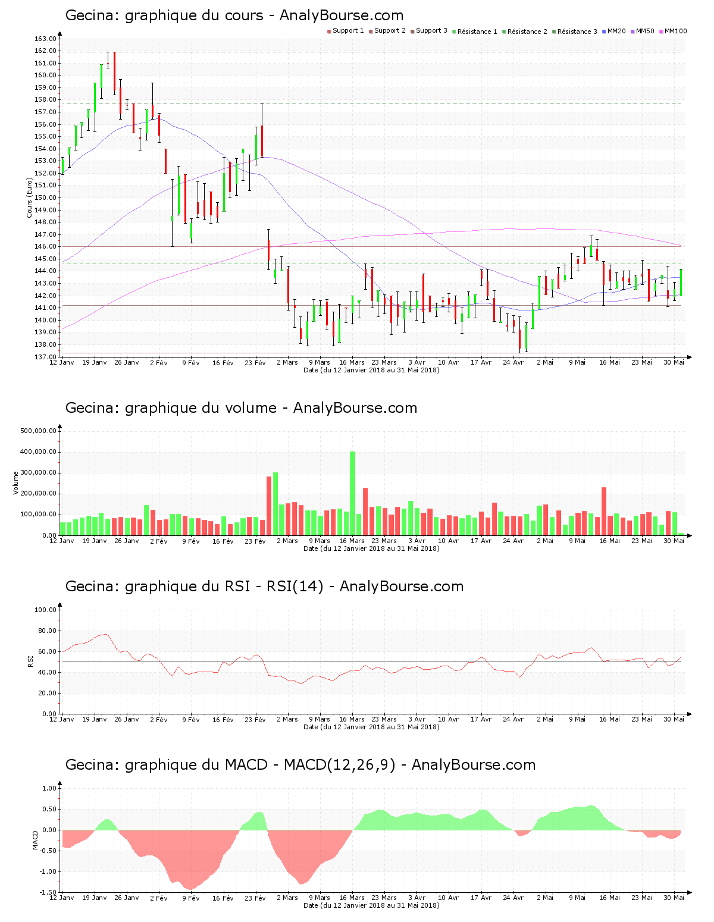Click the '30 Mai' date label under price chart
Screen dimensions: 714x922
674,362
